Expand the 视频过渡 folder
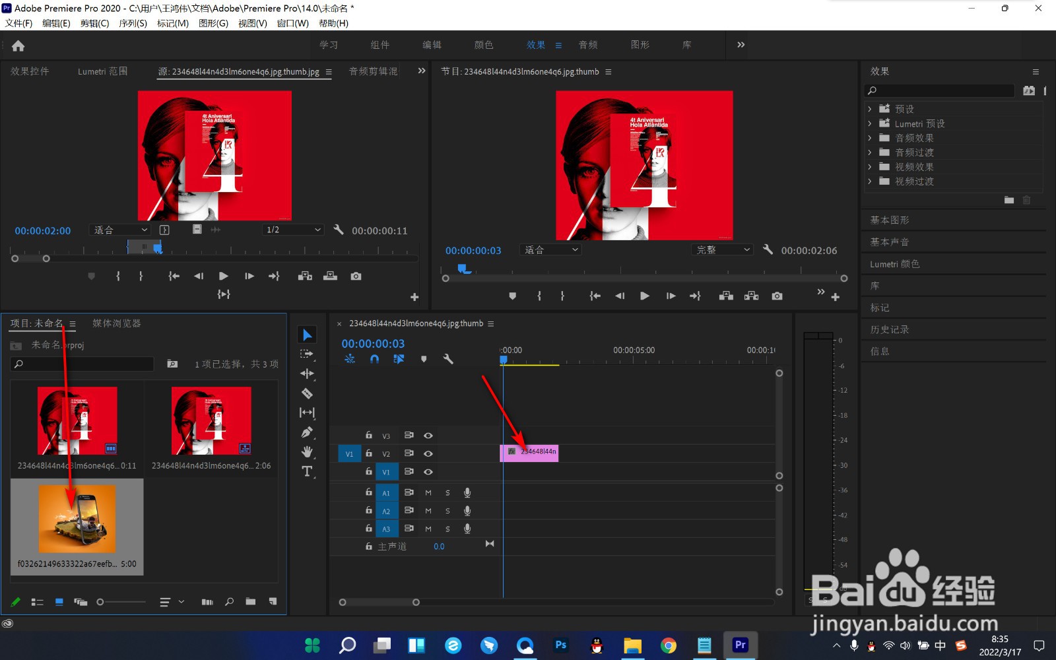Screen dimensions: 1056x660 869,181
